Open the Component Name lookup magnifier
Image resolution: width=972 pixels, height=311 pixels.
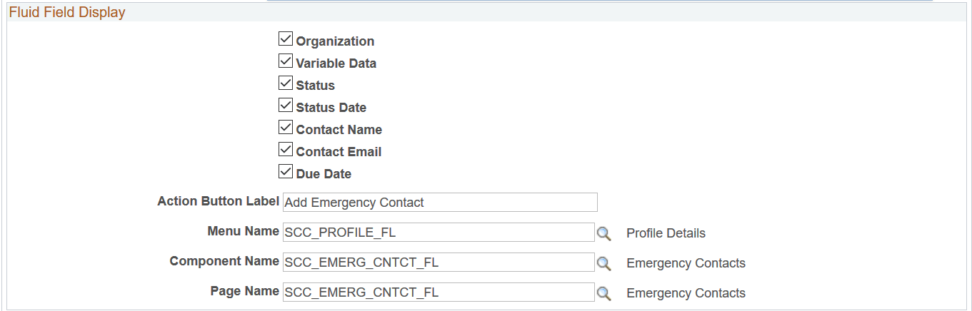pos(604,263)
